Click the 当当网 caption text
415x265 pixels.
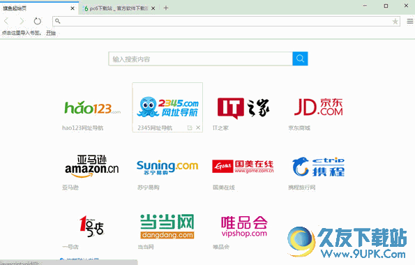[146, 247]
